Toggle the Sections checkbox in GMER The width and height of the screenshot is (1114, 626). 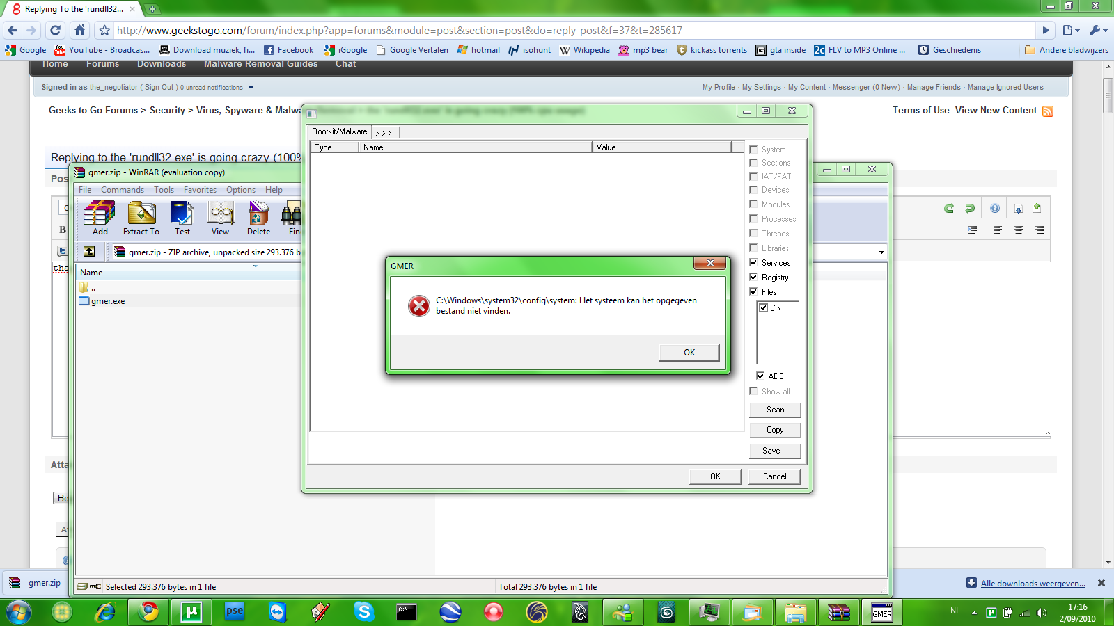pos(753,163)
